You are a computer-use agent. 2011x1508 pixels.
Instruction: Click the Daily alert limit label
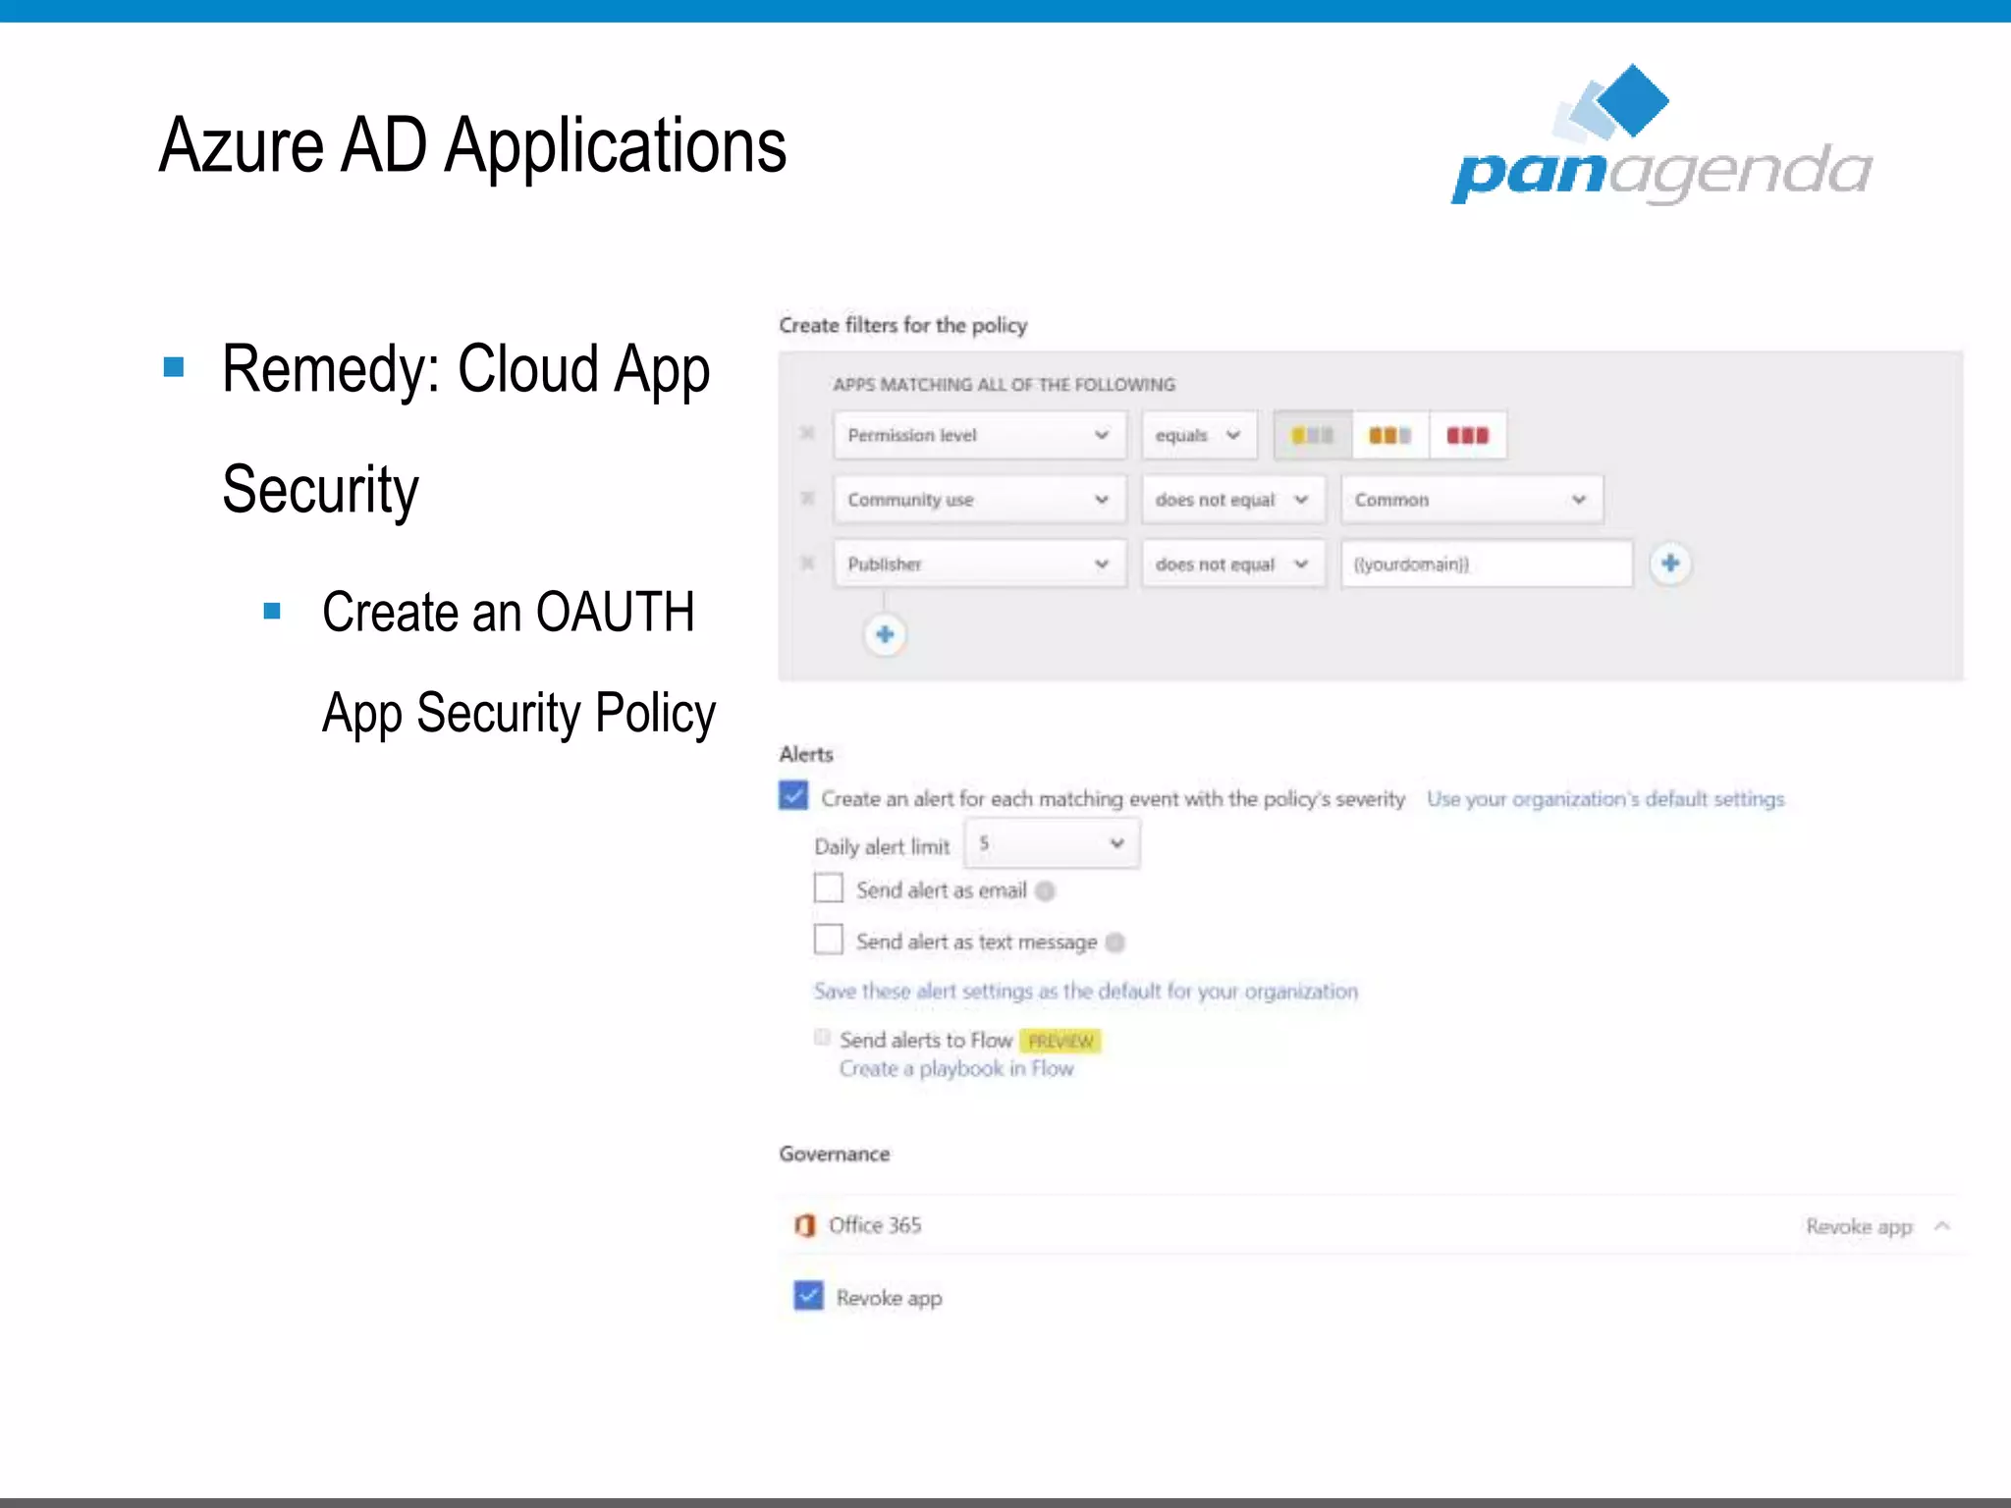882,847
